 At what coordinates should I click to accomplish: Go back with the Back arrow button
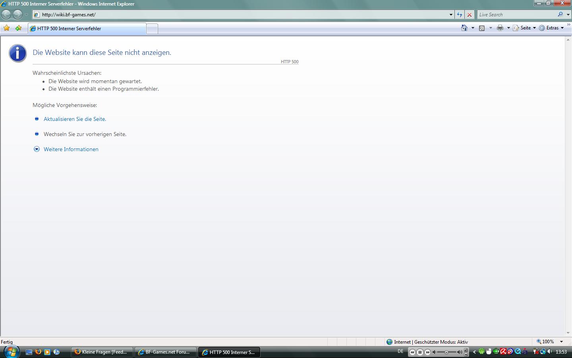pos(6,15)
